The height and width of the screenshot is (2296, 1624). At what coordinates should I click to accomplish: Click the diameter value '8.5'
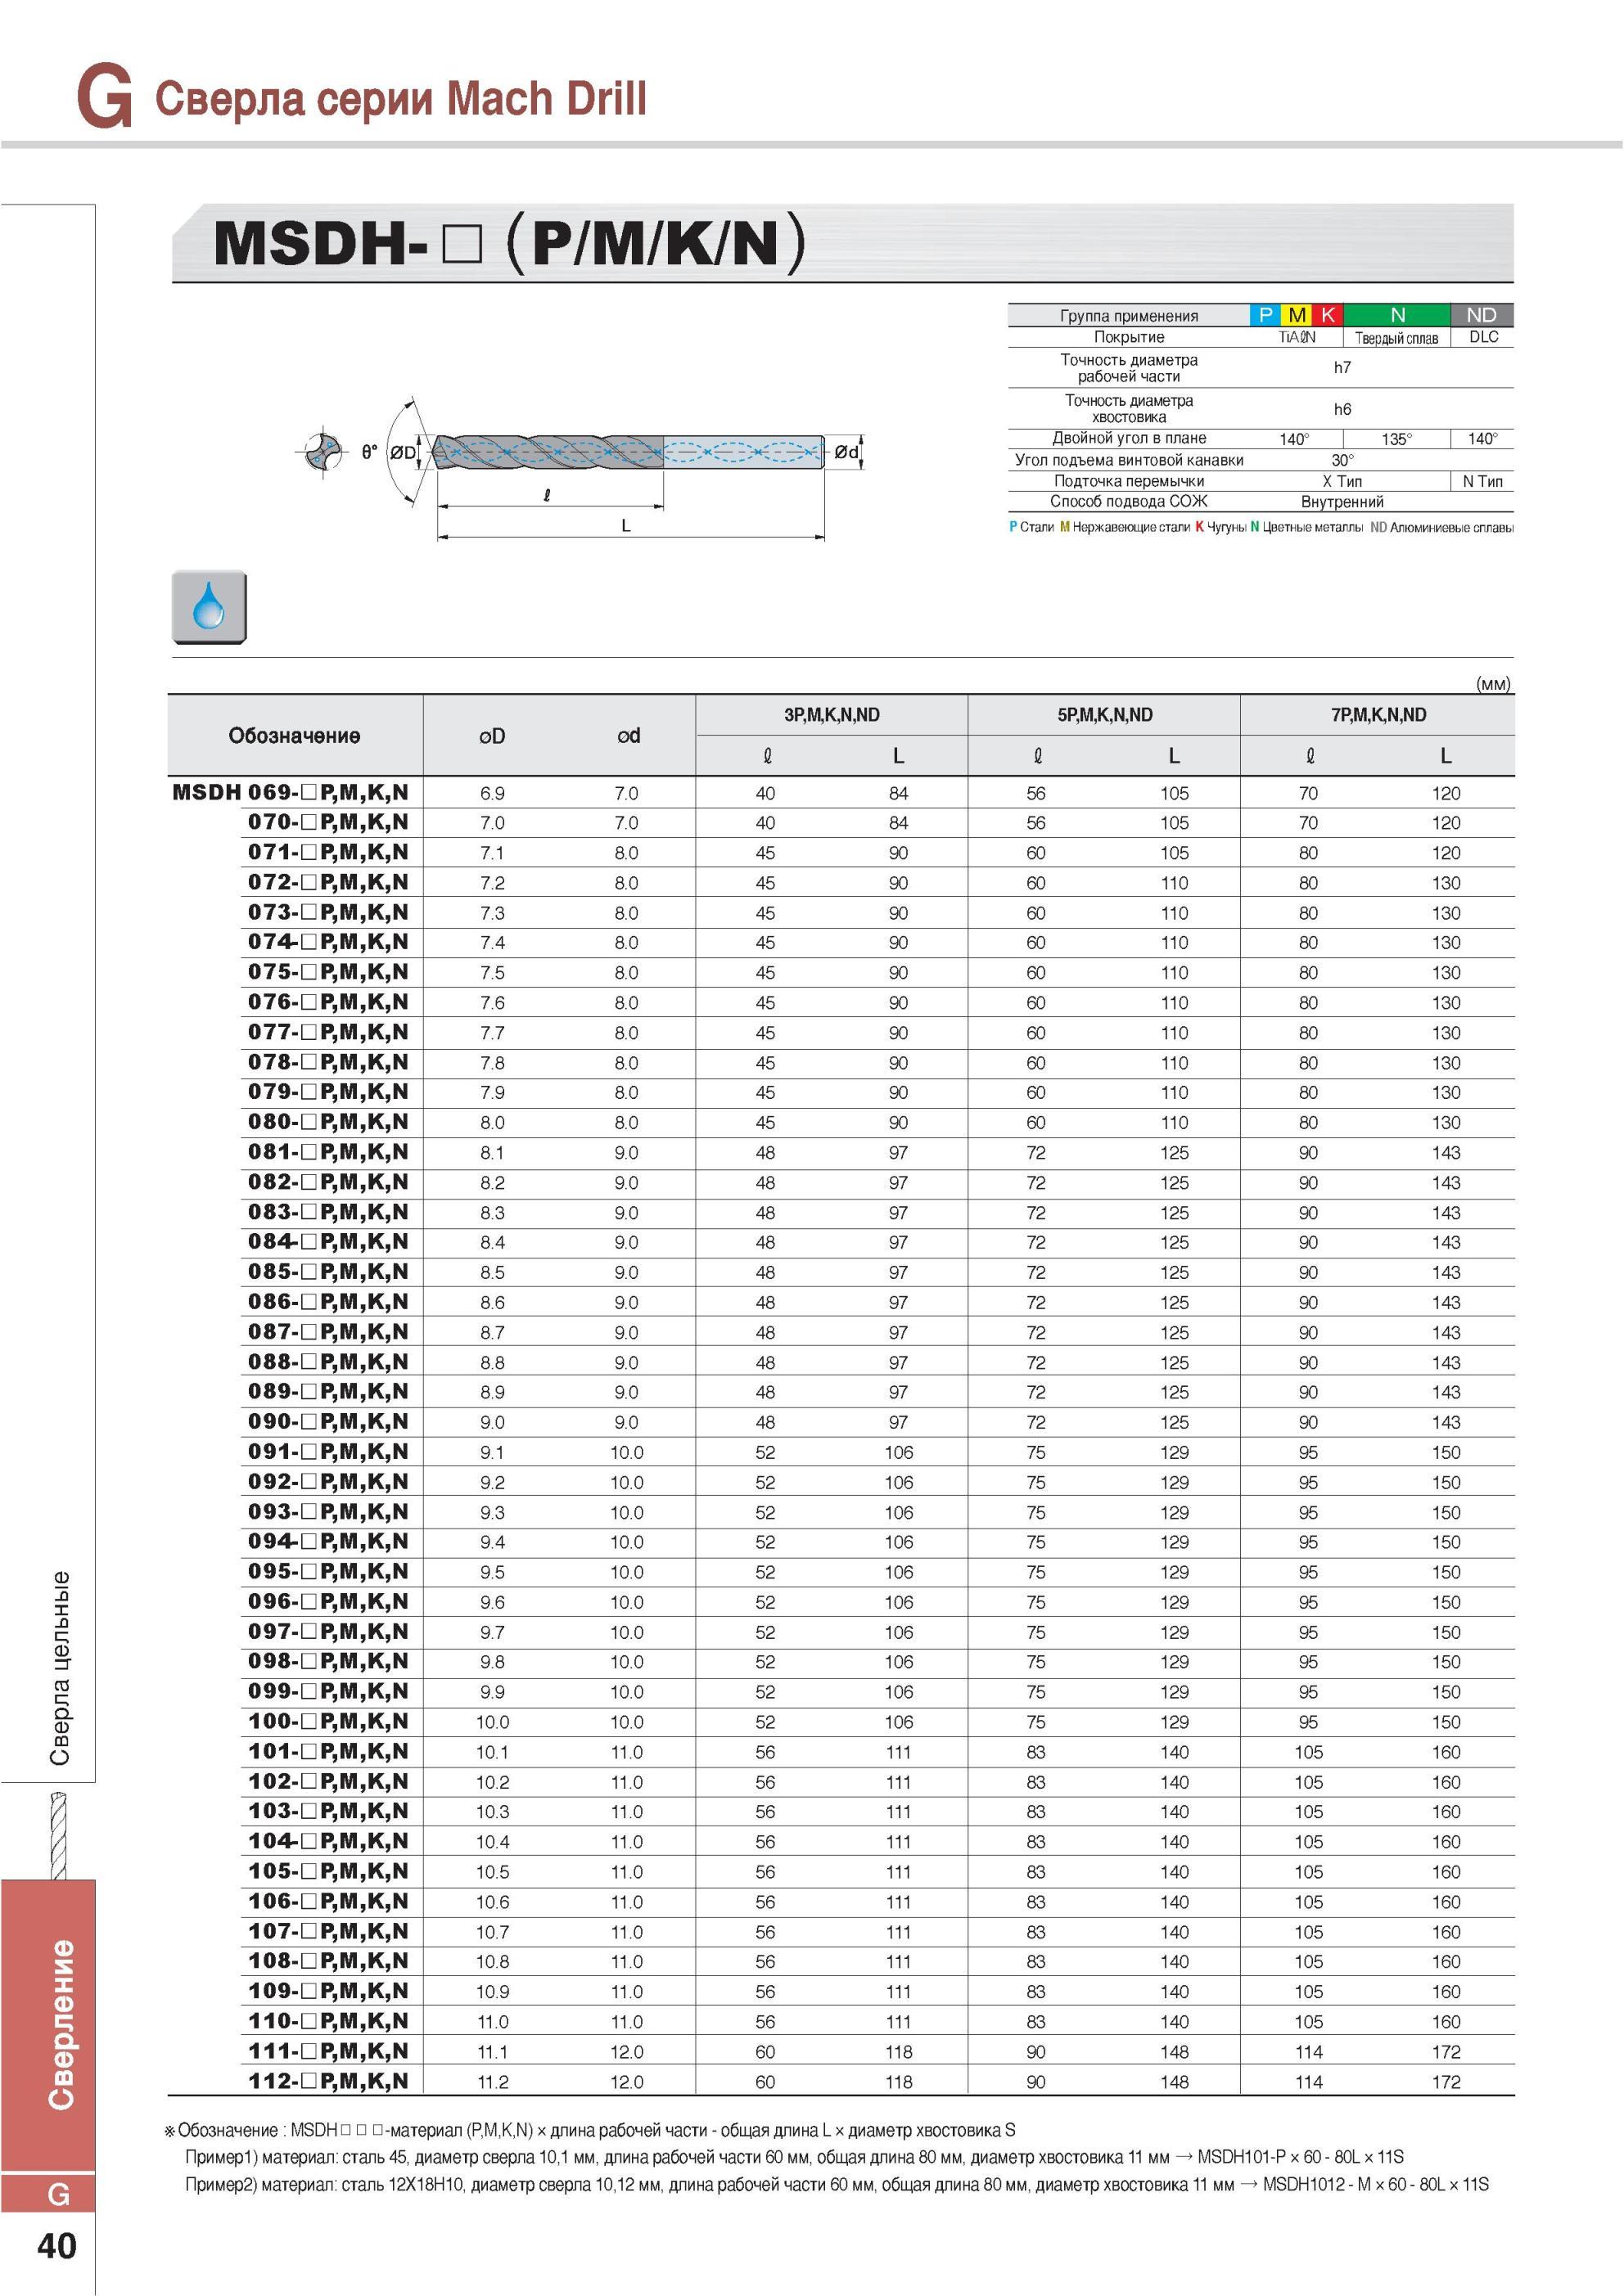[492, 1273]
